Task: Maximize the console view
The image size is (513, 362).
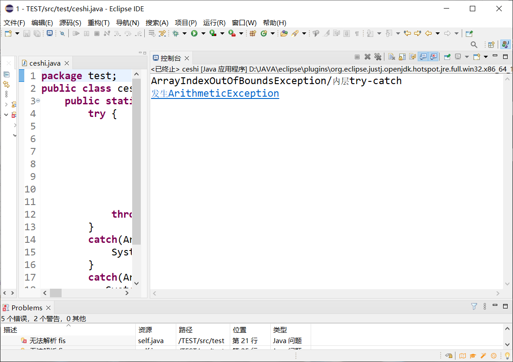Action: click(x=505, y=57)
